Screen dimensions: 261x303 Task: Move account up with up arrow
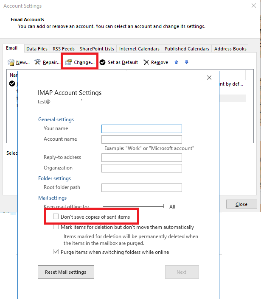[177, 62]
